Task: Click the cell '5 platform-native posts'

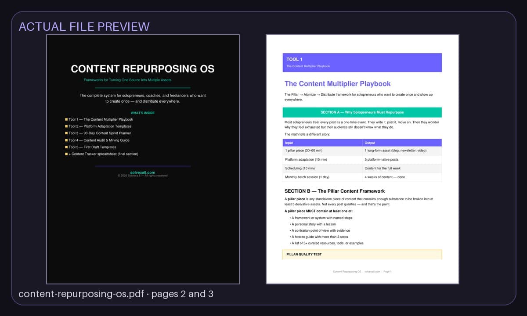Action: coord(402,159)
